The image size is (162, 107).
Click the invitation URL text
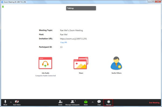click(73, 39)
